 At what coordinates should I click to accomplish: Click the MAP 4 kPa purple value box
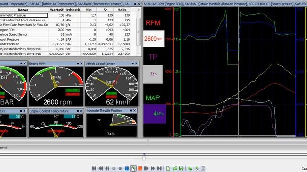click(155, 114)
